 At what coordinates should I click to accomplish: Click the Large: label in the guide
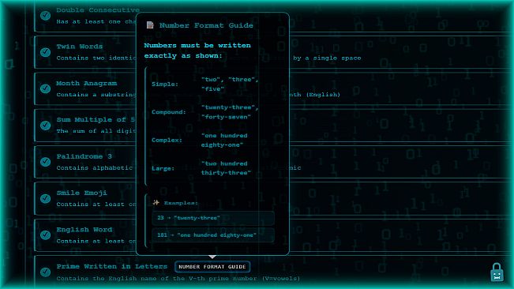pos(163,168)
